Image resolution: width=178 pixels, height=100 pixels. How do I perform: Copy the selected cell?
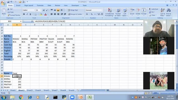tap(11, 12)
